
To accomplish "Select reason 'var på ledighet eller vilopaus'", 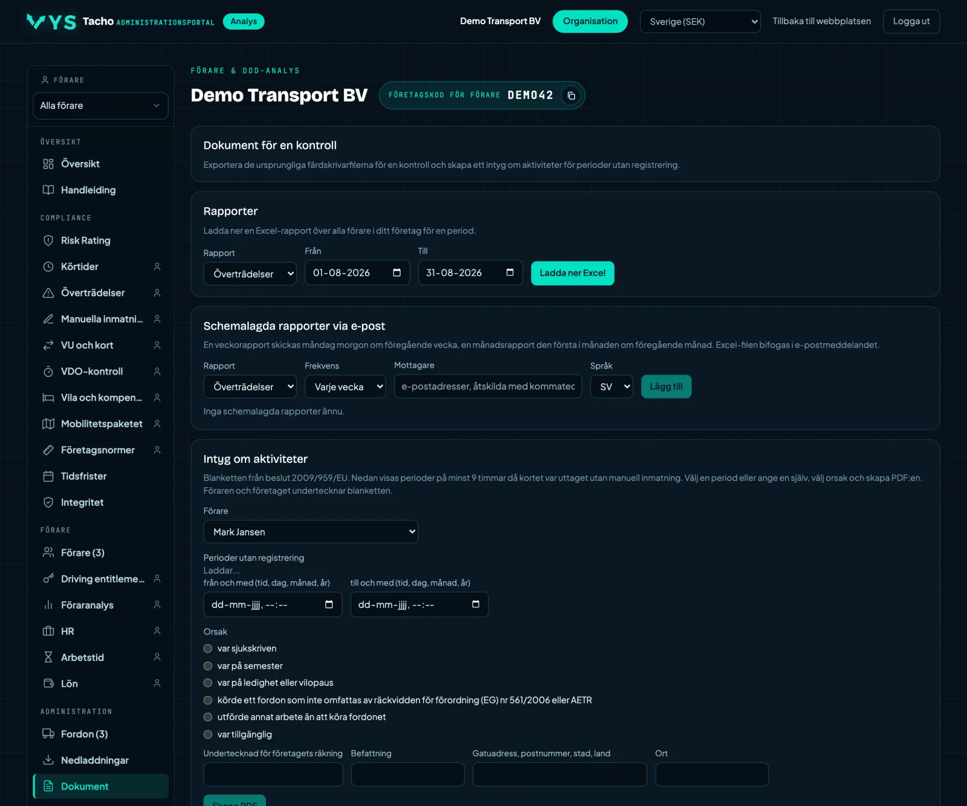I will click(208, 683).
